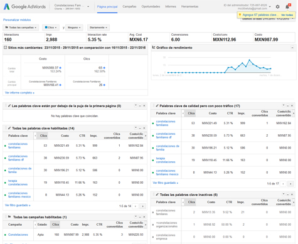Edit 'Todas las palabras clave habilitadas' module via pencil icon
Viewport: 298px width, 244px height.
pos(9,128)
